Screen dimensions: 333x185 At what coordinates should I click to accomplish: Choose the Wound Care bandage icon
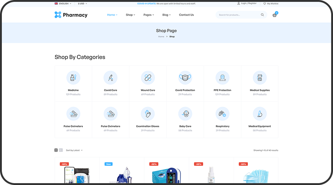pyautogui.click(x=148, y=78)
